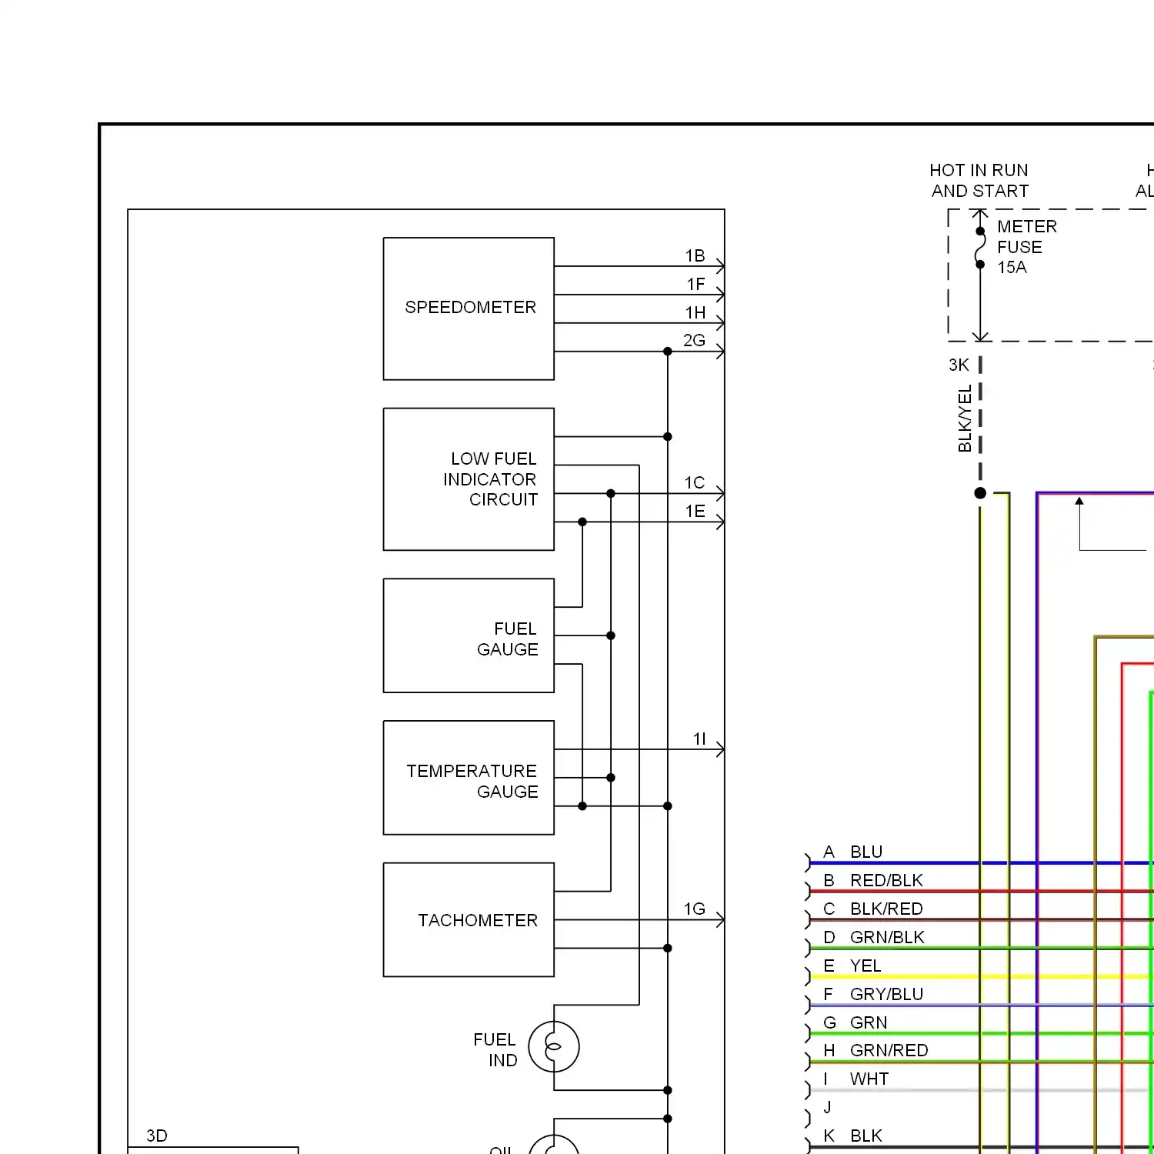Click the FUEL IND lamp symbol
The image size is (1154, 1154).
click(x=554, y=1046)
